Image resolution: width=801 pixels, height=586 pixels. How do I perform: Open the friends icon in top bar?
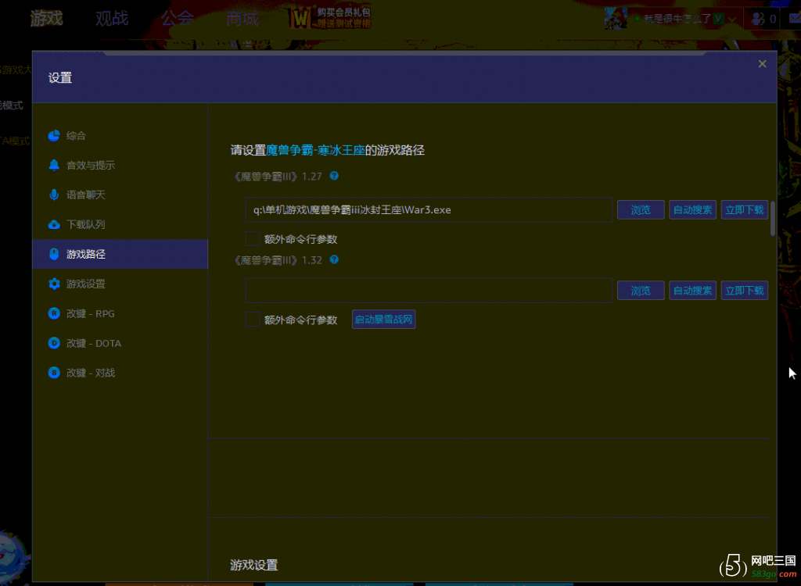(x=758, y=19)
